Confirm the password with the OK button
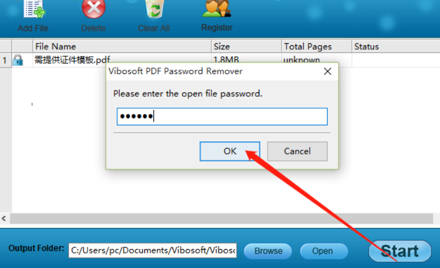The image size is (440, 268). (230, 151)
